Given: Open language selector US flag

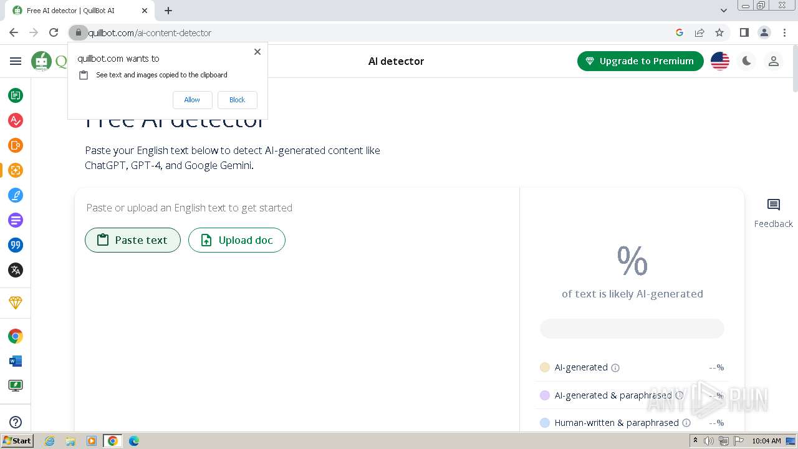Looking at the screenshot, I should pos(720,61).
